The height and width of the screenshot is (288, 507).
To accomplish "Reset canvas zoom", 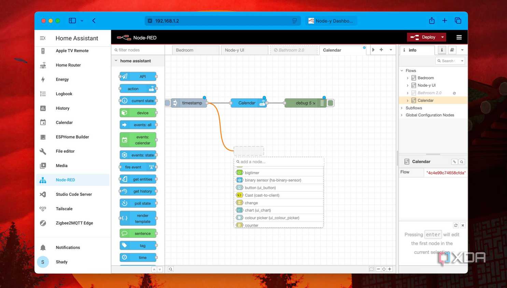I will click(384, 269).
